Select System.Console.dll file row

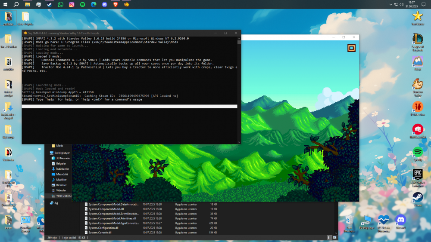(x=150, y=233)
